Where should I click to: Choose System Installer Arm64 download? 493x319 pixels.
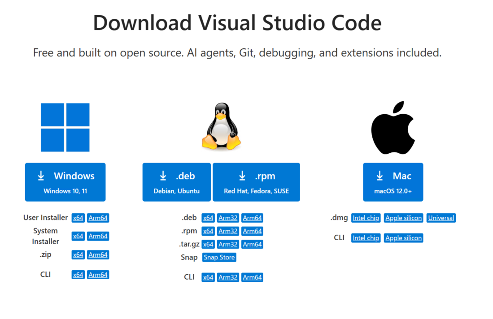(x=98, y=236)
